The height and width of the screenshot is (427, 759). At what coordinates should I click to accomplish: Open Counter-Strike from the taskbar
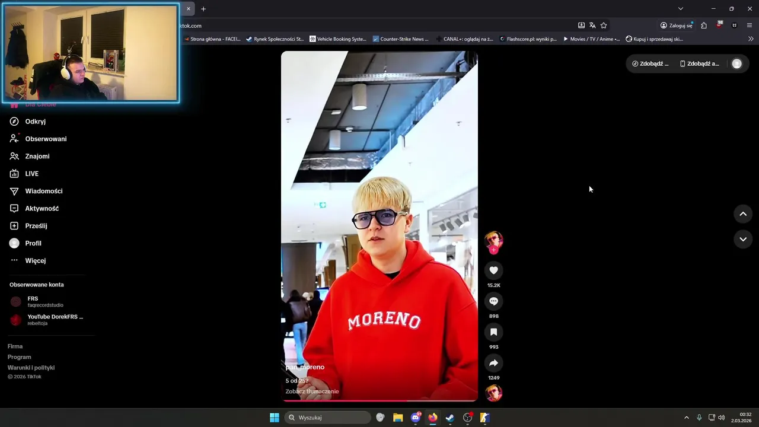tap(484, 418)
